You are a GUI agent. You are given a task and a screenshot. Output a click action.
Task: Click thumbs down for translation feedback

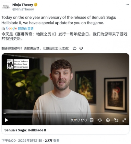tap(81, 48)
